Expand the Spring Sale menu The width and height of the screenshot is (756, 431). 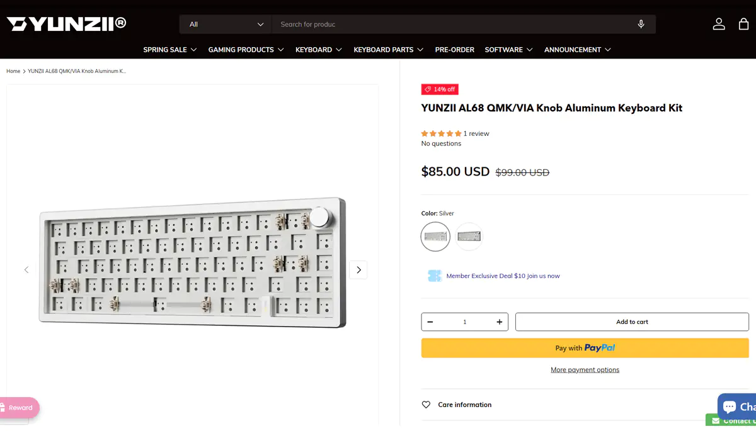coord(170,50)
